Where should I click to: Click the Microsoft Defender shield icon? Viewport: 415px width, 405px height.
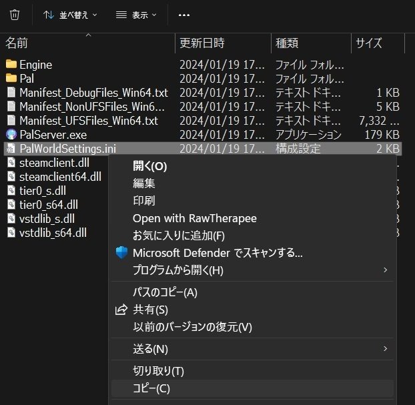121,252
